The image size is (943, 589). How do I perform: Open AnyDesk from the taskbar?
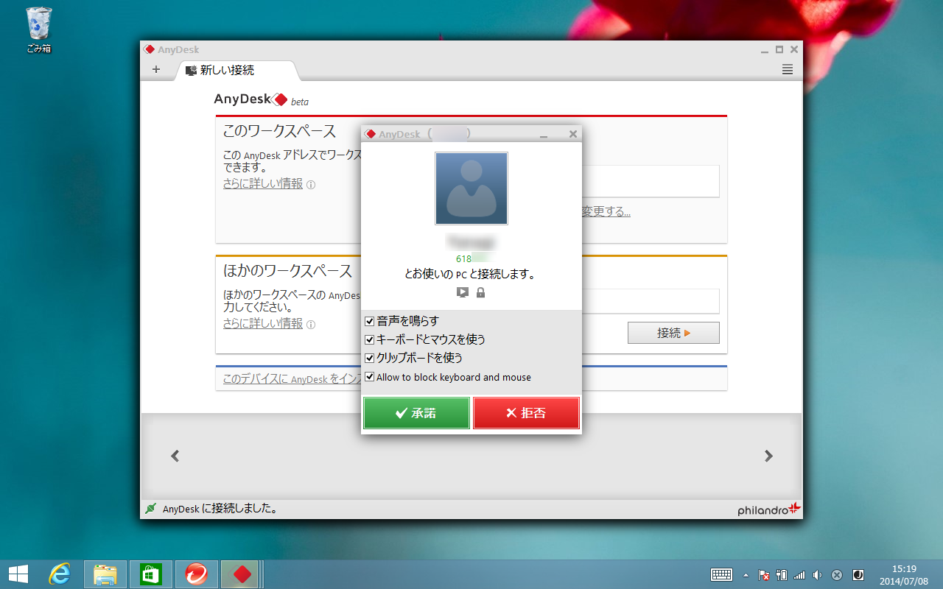240,574
